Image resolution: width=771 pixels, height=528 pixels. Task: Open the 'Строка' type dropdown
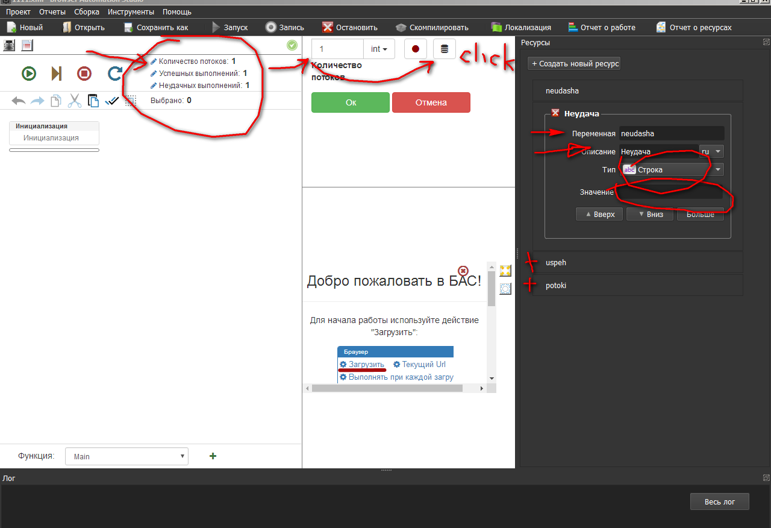click(x=672, y=169)
